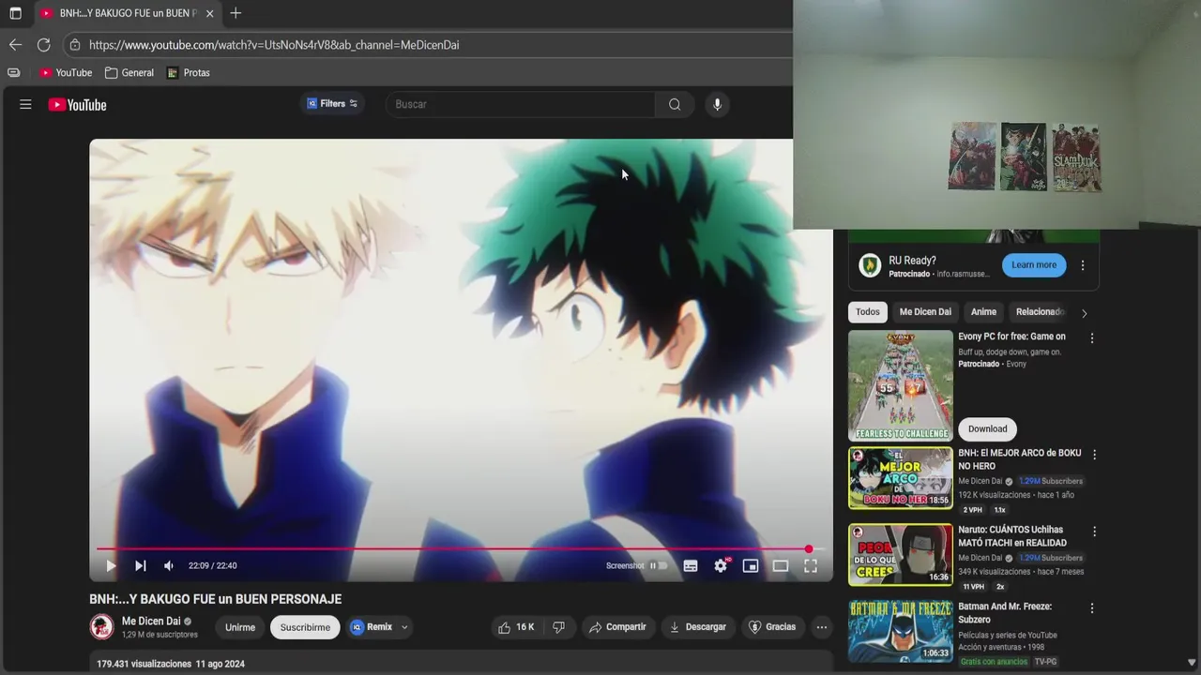Open the Me Dicen Dai channel name link
Viewport: 1201px width, 675px height.
[x=151, y=621]
